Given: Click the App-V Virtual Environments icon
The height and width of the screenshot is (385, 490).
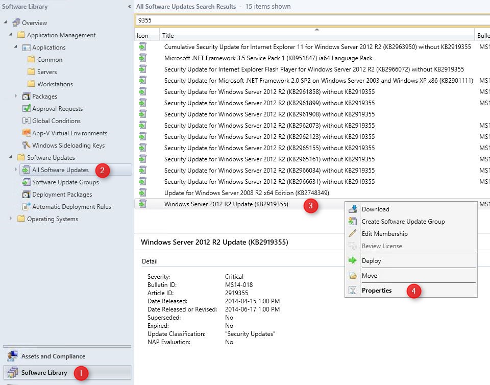Looking at the screenshot, I should point(26,133).
